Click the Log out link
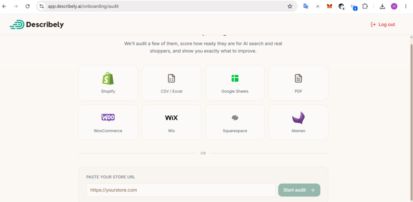Viewport: 413px width, 202px height. click(x=383, y=25)
